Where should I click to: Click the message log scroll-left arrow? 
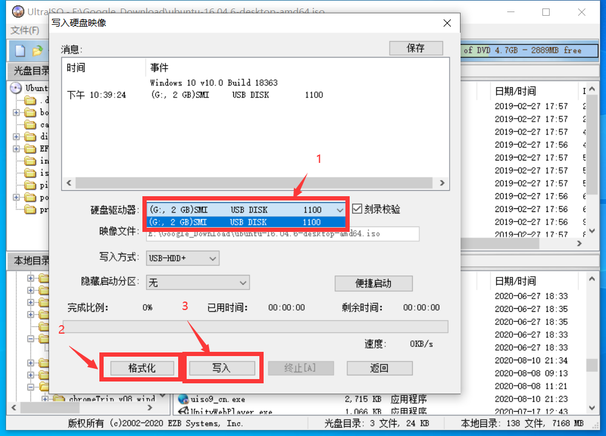click(x=69, y=183)
